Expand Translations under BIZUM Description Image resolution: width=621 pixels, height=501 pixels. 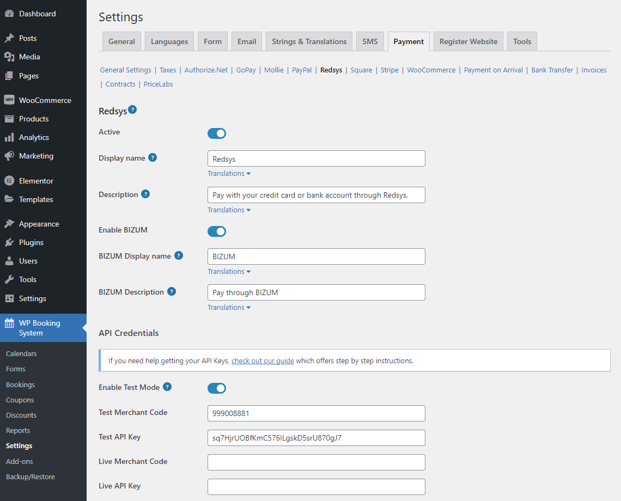[x=229, y=307]
